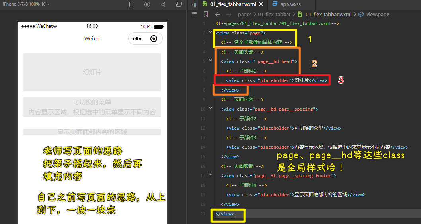Screen dimensions: 421x224
Task: Click the cube symbol icon before view.page
Action: (361, 14)
